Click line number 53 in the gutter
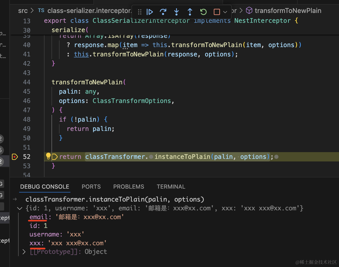 pyautogui.click(x=27, y=166)
